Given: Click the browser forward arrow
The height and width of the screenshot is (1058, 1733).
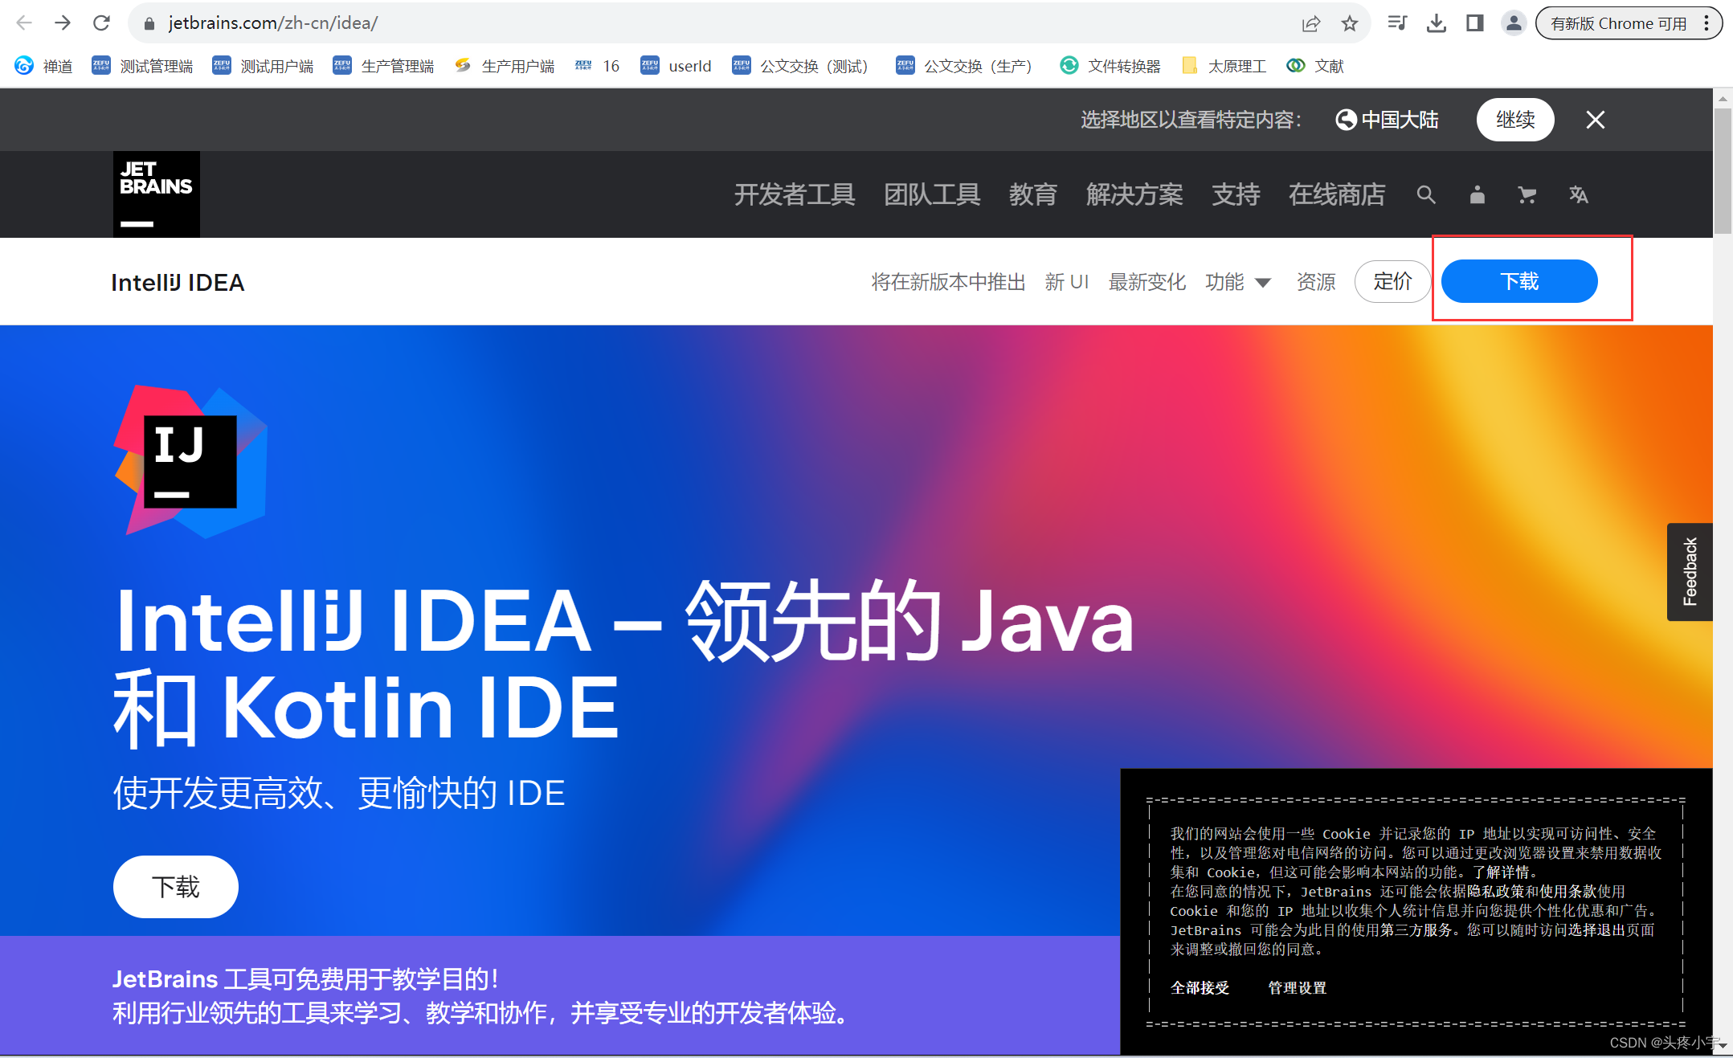Looking at the screenshot, I should pos(63,22).
